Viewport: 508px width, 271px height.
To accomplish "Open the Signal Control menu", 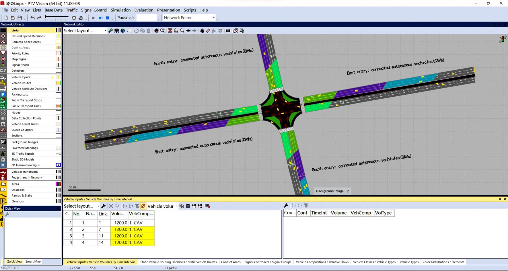I will point(94,10).
